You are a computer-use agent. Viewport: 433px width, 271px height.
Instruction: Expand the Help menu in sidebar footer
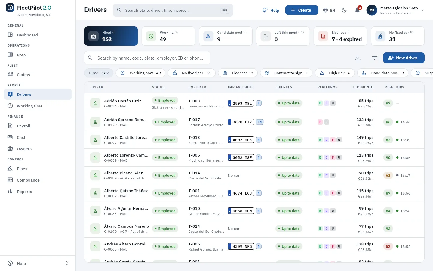(38, 263)
